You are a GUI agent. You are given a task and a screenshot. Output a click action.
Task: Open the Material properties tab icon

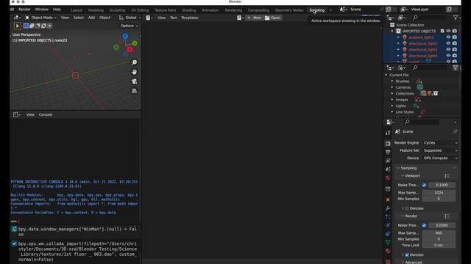point(388,251)
